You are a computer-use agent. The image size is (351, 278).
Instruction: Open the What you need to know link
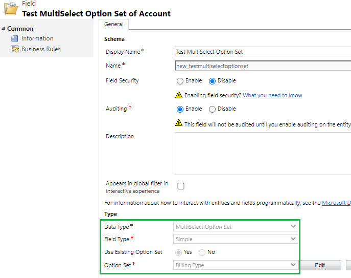point(272,95)
